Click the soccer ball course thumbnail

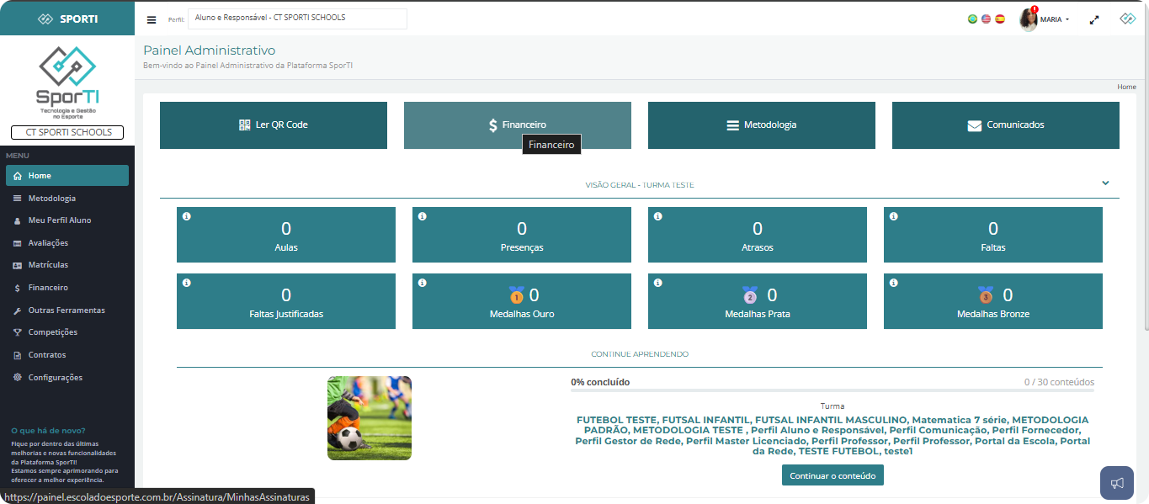coord(370,418)
